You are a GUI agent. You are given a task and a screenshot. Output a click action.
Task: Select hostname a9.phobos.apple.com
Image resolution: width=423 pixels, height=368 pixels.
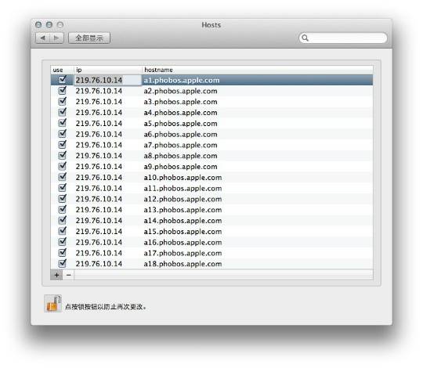pyautogui.click(x=180, y=167)
